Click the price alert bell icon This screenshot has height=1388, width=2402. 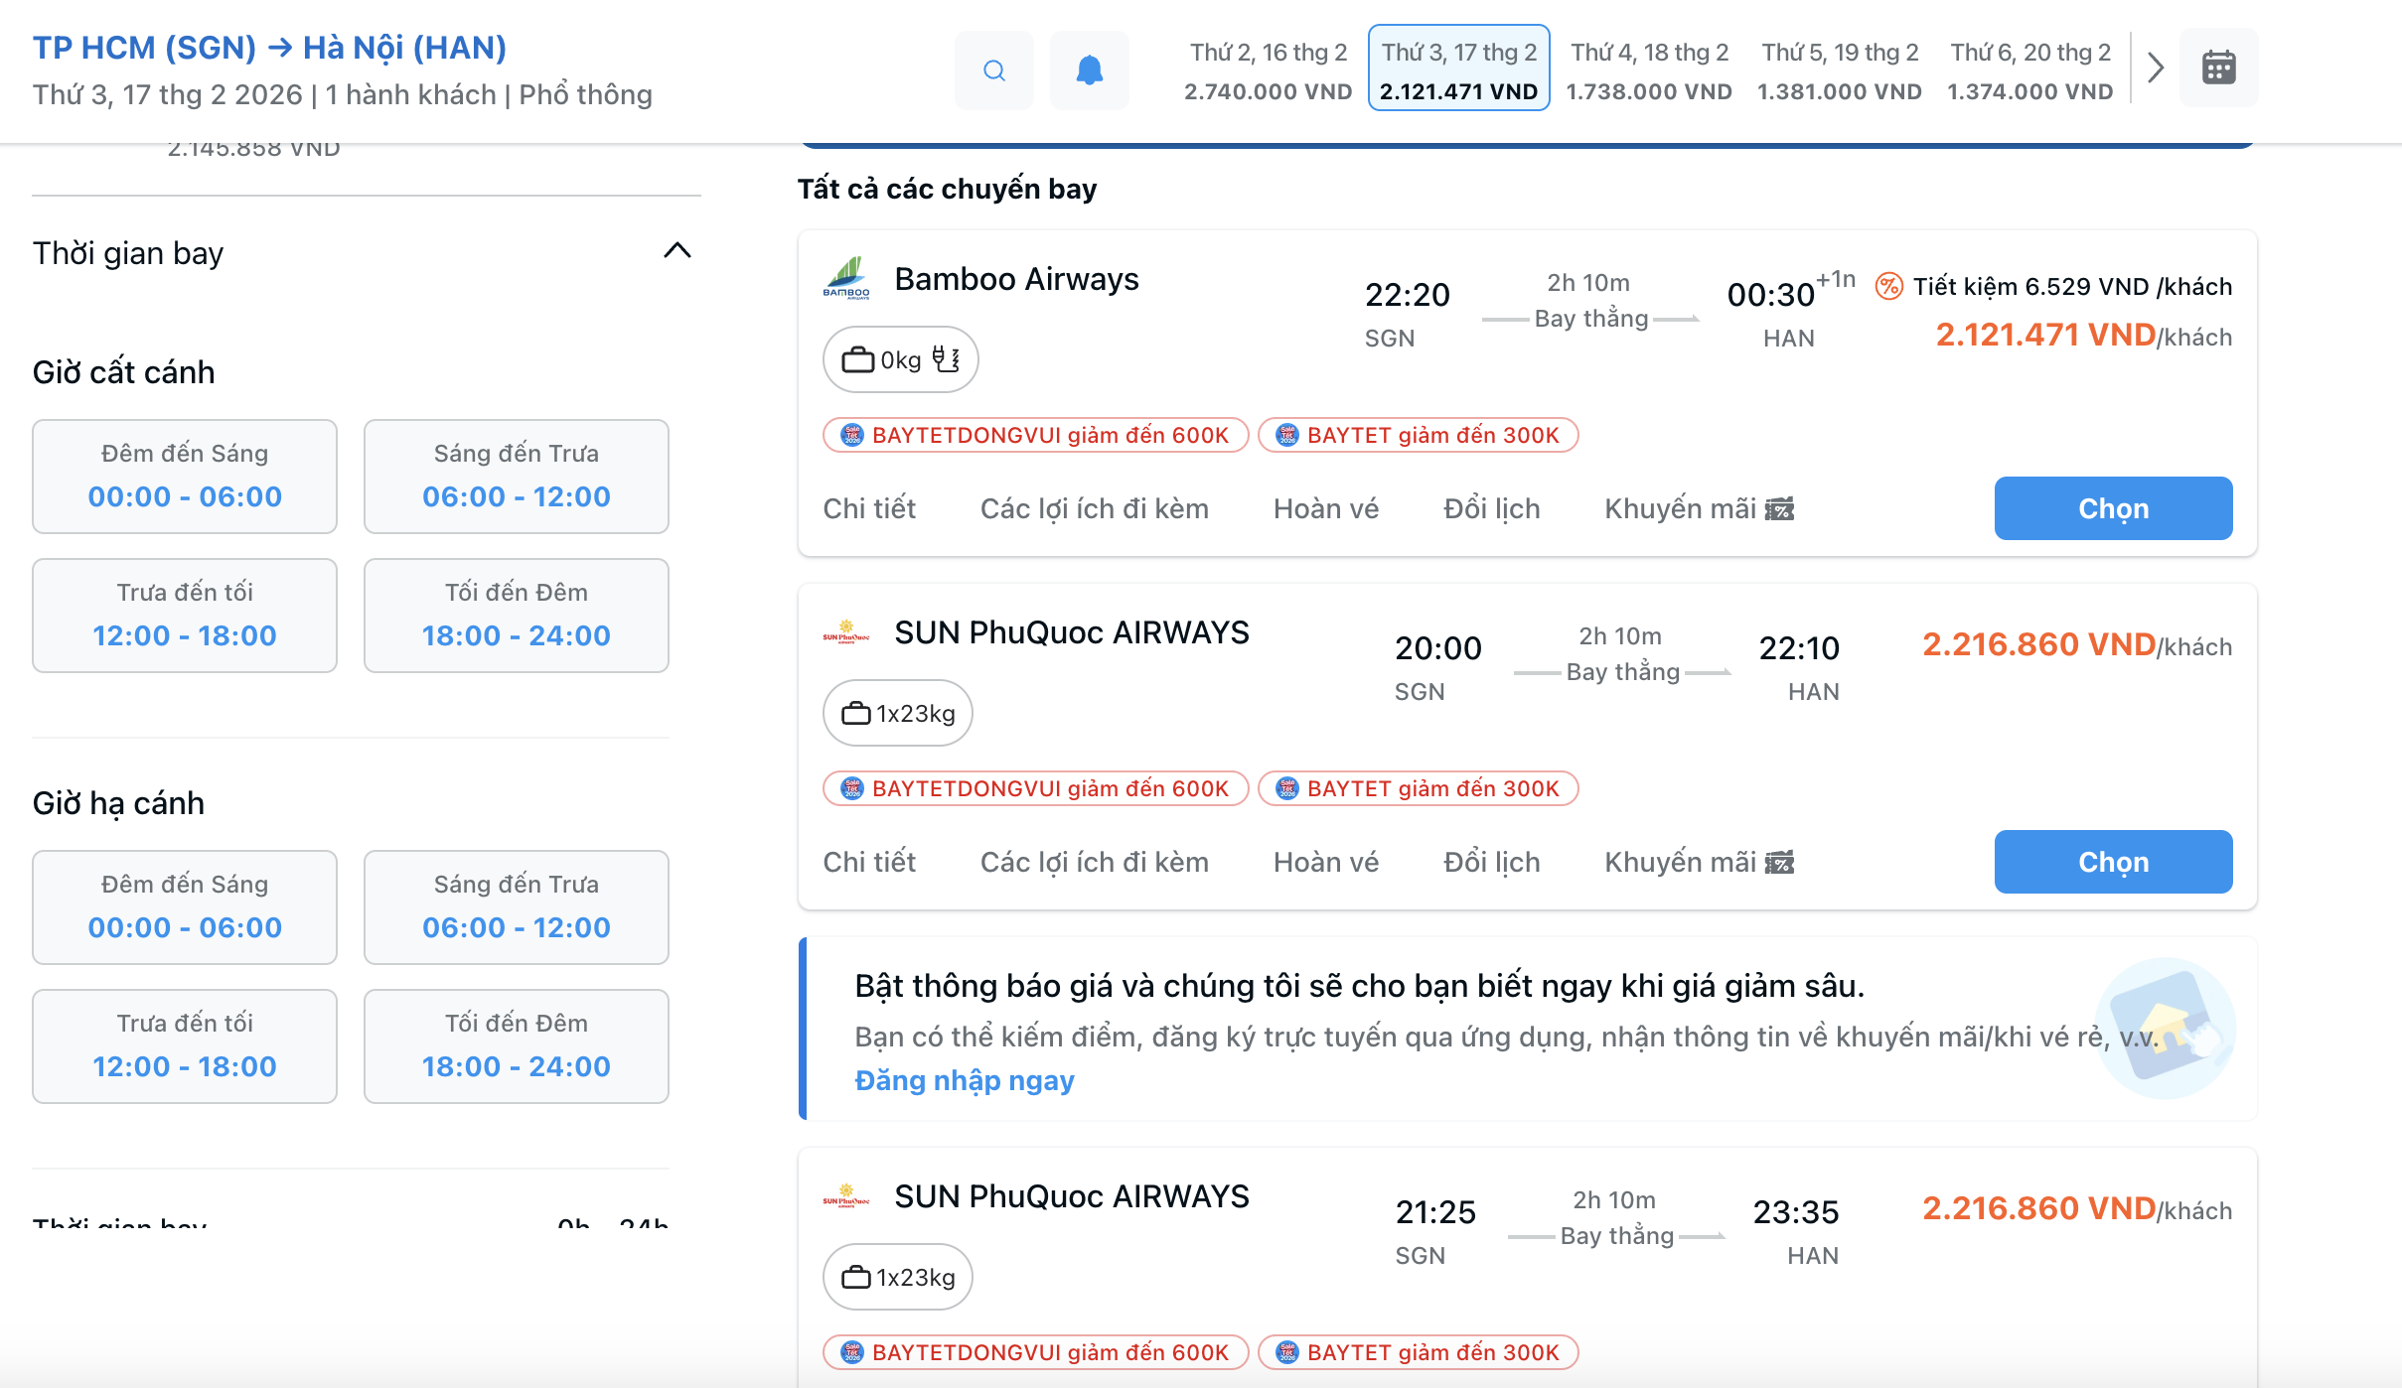tap(1089, 70)
